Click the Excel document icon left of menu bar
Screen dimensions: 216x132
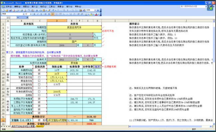pos(3,6)
